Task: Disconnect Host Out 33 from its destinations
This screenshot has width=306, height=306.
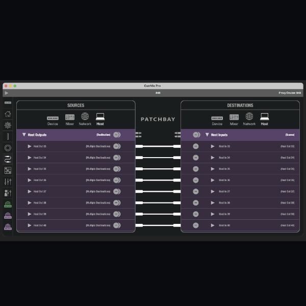Action: click(x=117, y=146)
